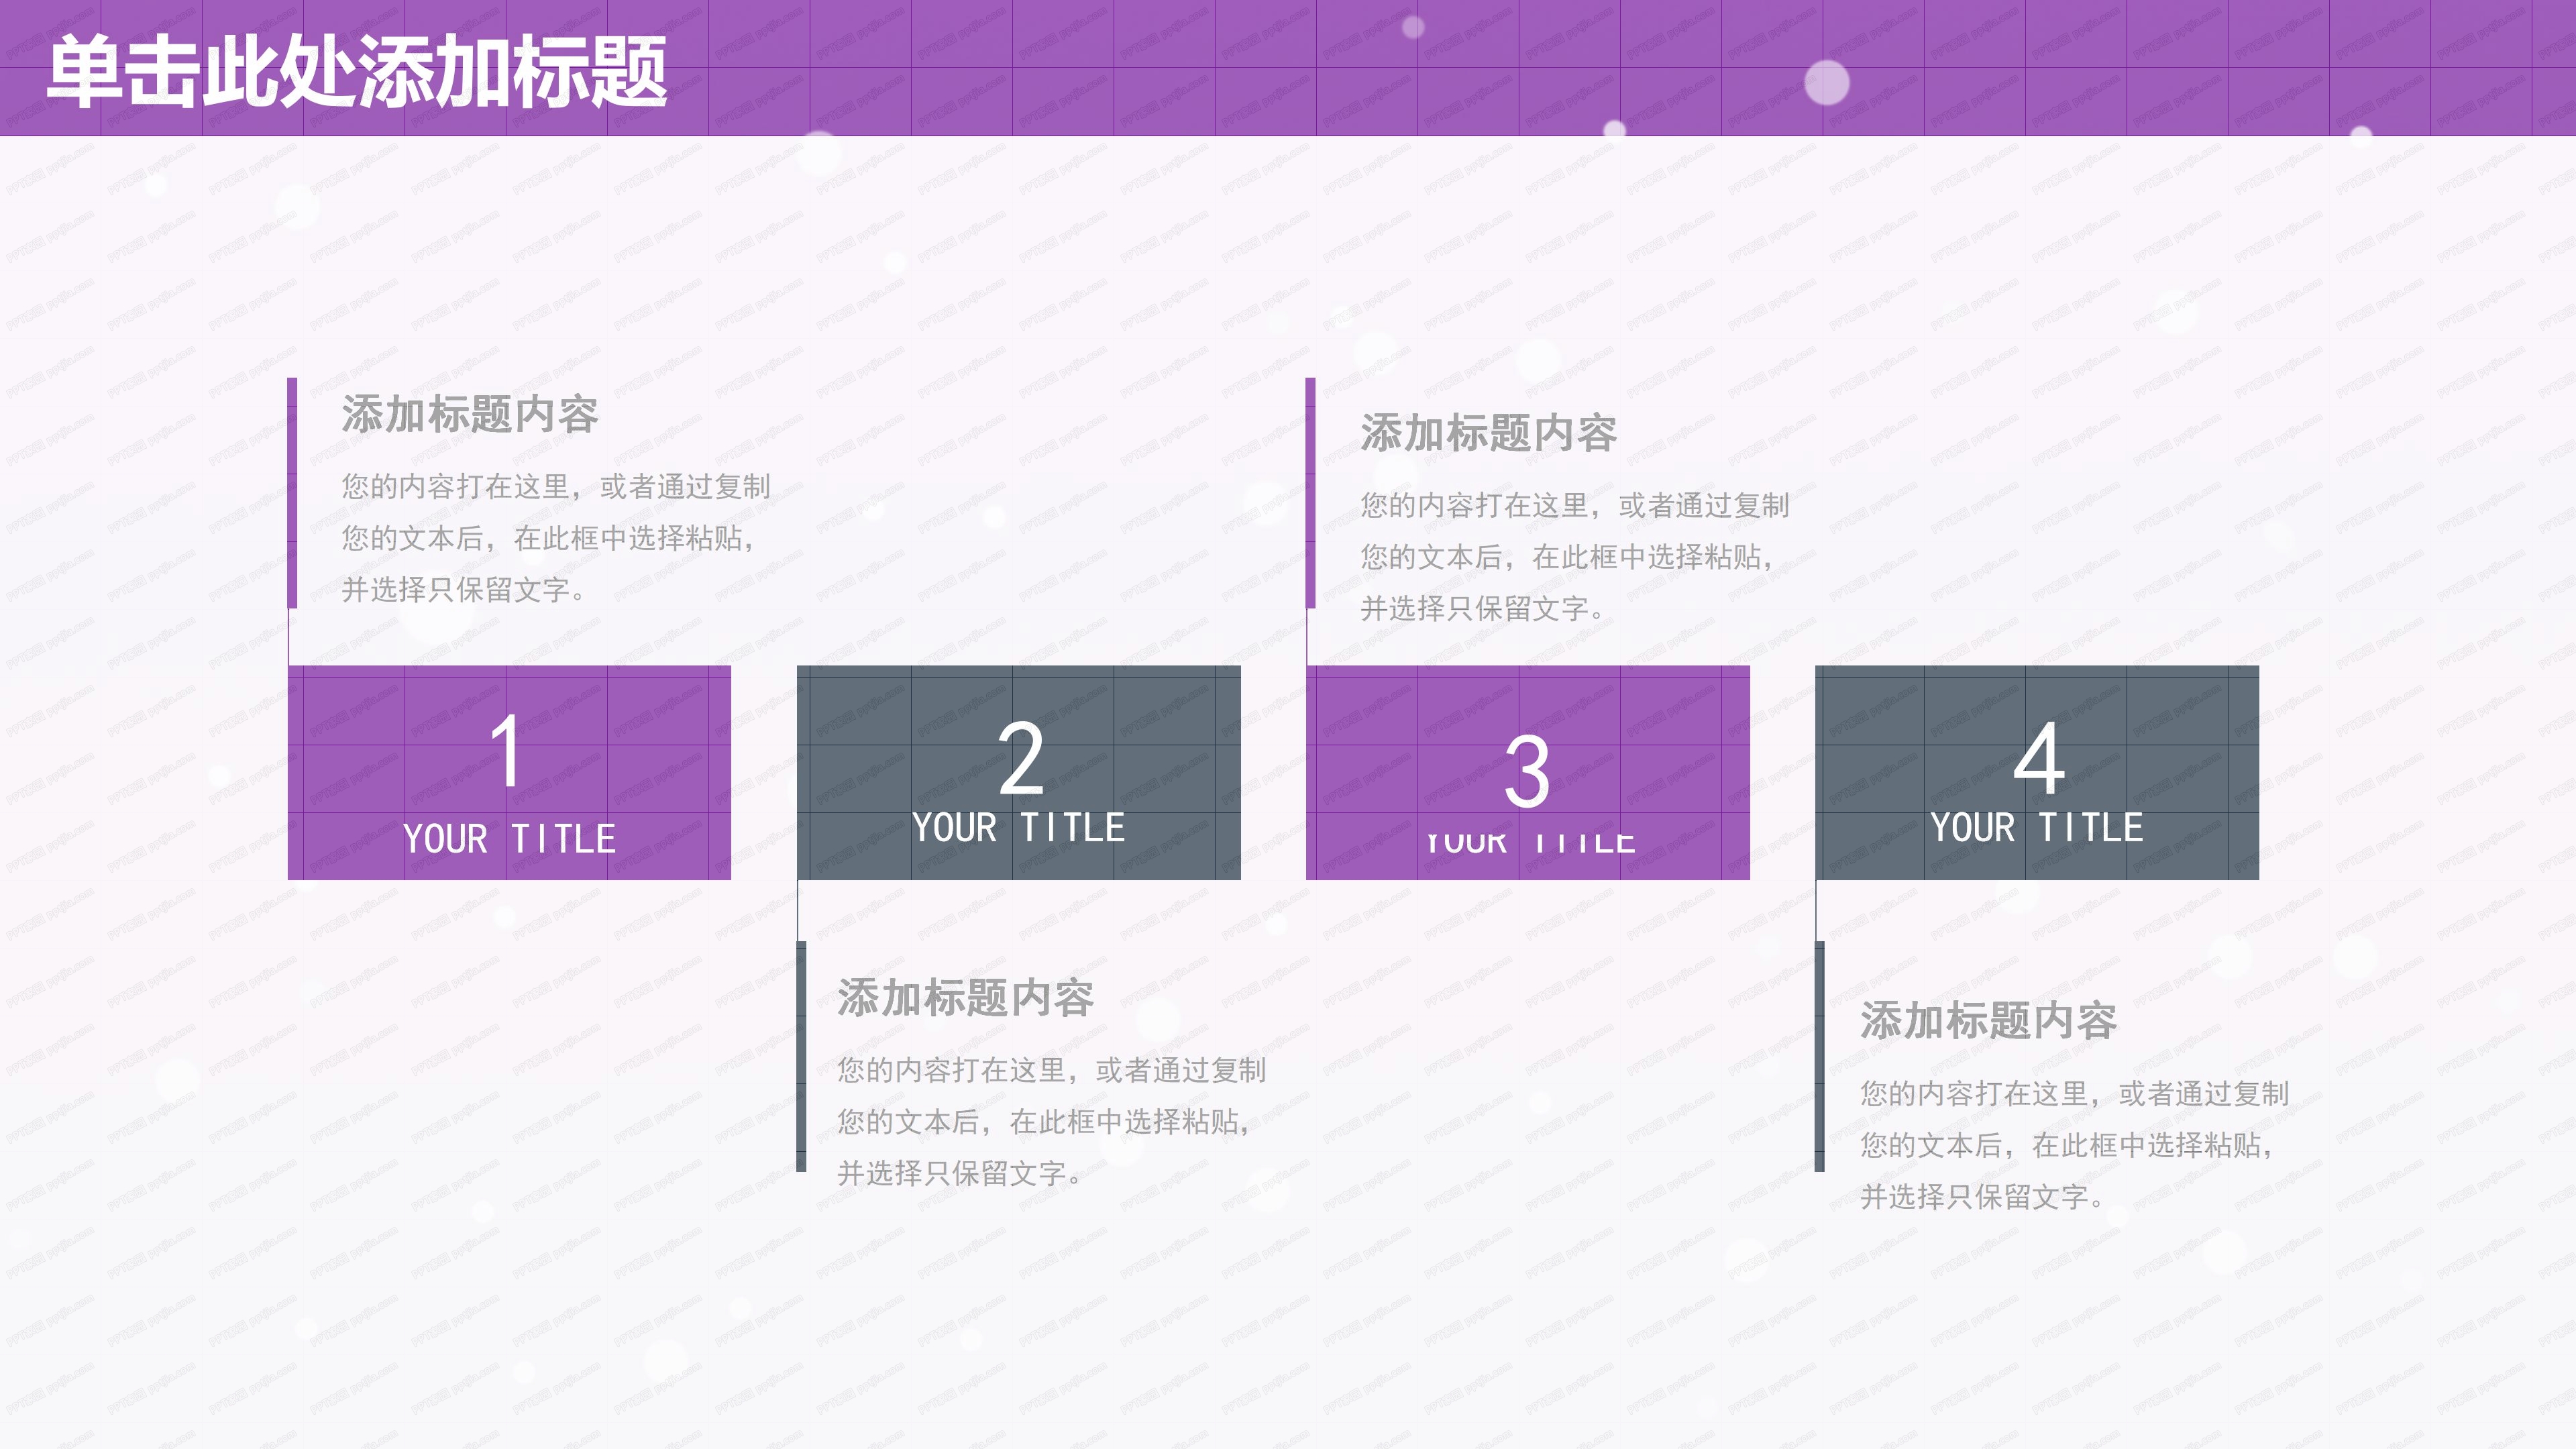Click the slide title '单击此处添加标题'
Image resolution: width=2576 pixels, height=1449 pixels.
(357, 72)
